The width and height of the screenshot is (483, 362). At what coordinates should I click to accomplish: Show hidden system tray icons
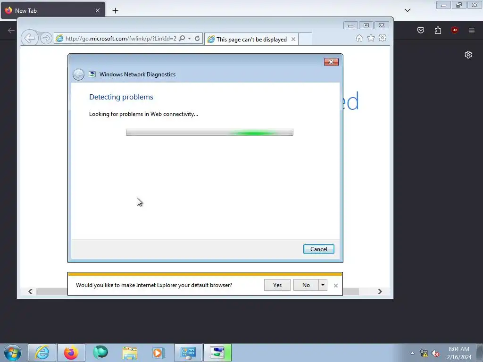coord(412,353)
